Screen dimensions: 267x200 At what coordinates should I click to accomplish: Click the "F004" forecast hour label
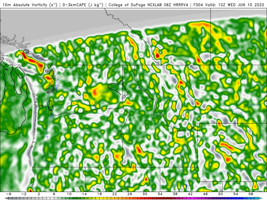click(198, 5)
